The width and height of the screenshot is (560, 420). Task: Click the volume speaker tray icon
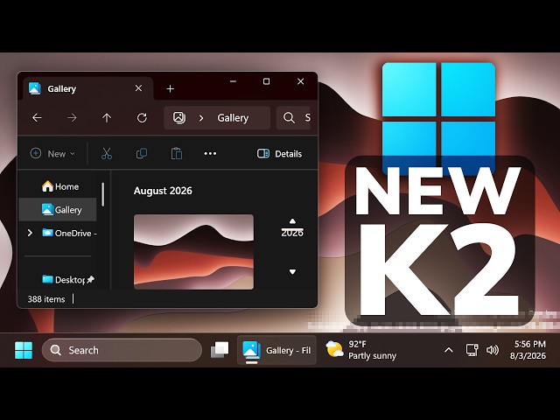[493, 350]
